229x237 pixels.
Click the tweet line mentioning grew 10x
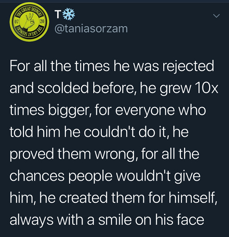click(x=114, y=88)
